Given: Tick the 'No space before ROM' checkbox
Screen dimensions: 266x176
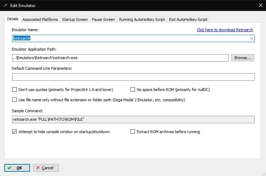Looking at the screenshot, I should (x=133, y=90).
